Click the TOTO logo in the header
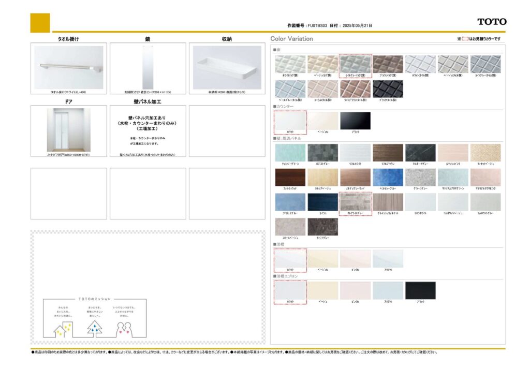This screenshot has height=367, width=530. pyautogui.click(x=491, y=22)
